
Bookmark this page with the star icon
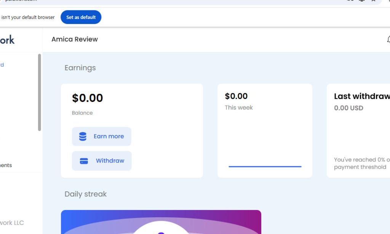point(373,1)
